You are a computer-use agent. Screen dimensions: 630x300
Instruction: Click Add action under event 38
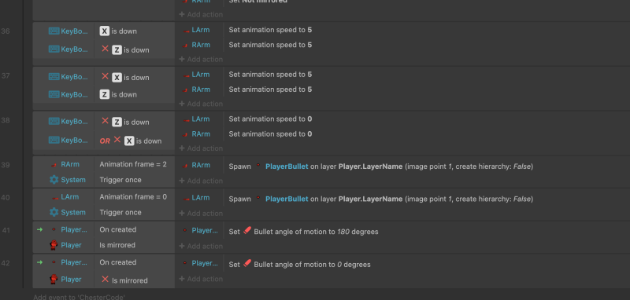pyautogui.click(x=201, y=148)
